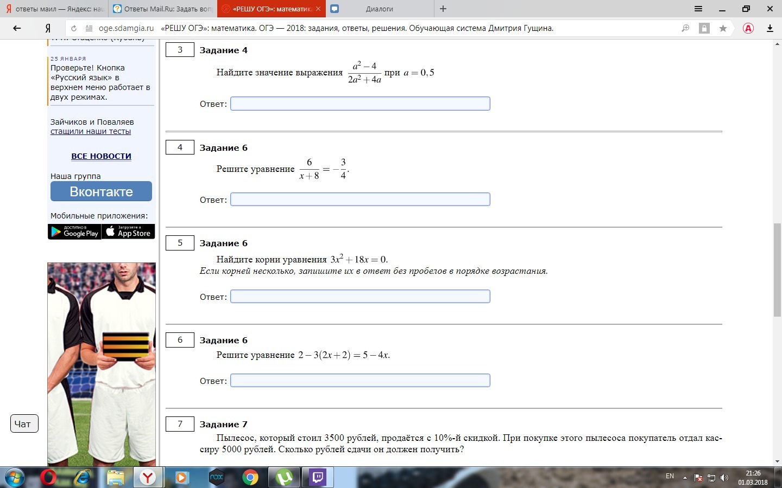Click the Вконтакте group button
Viewport: 782px width, 488px height.
pos(101,191)
